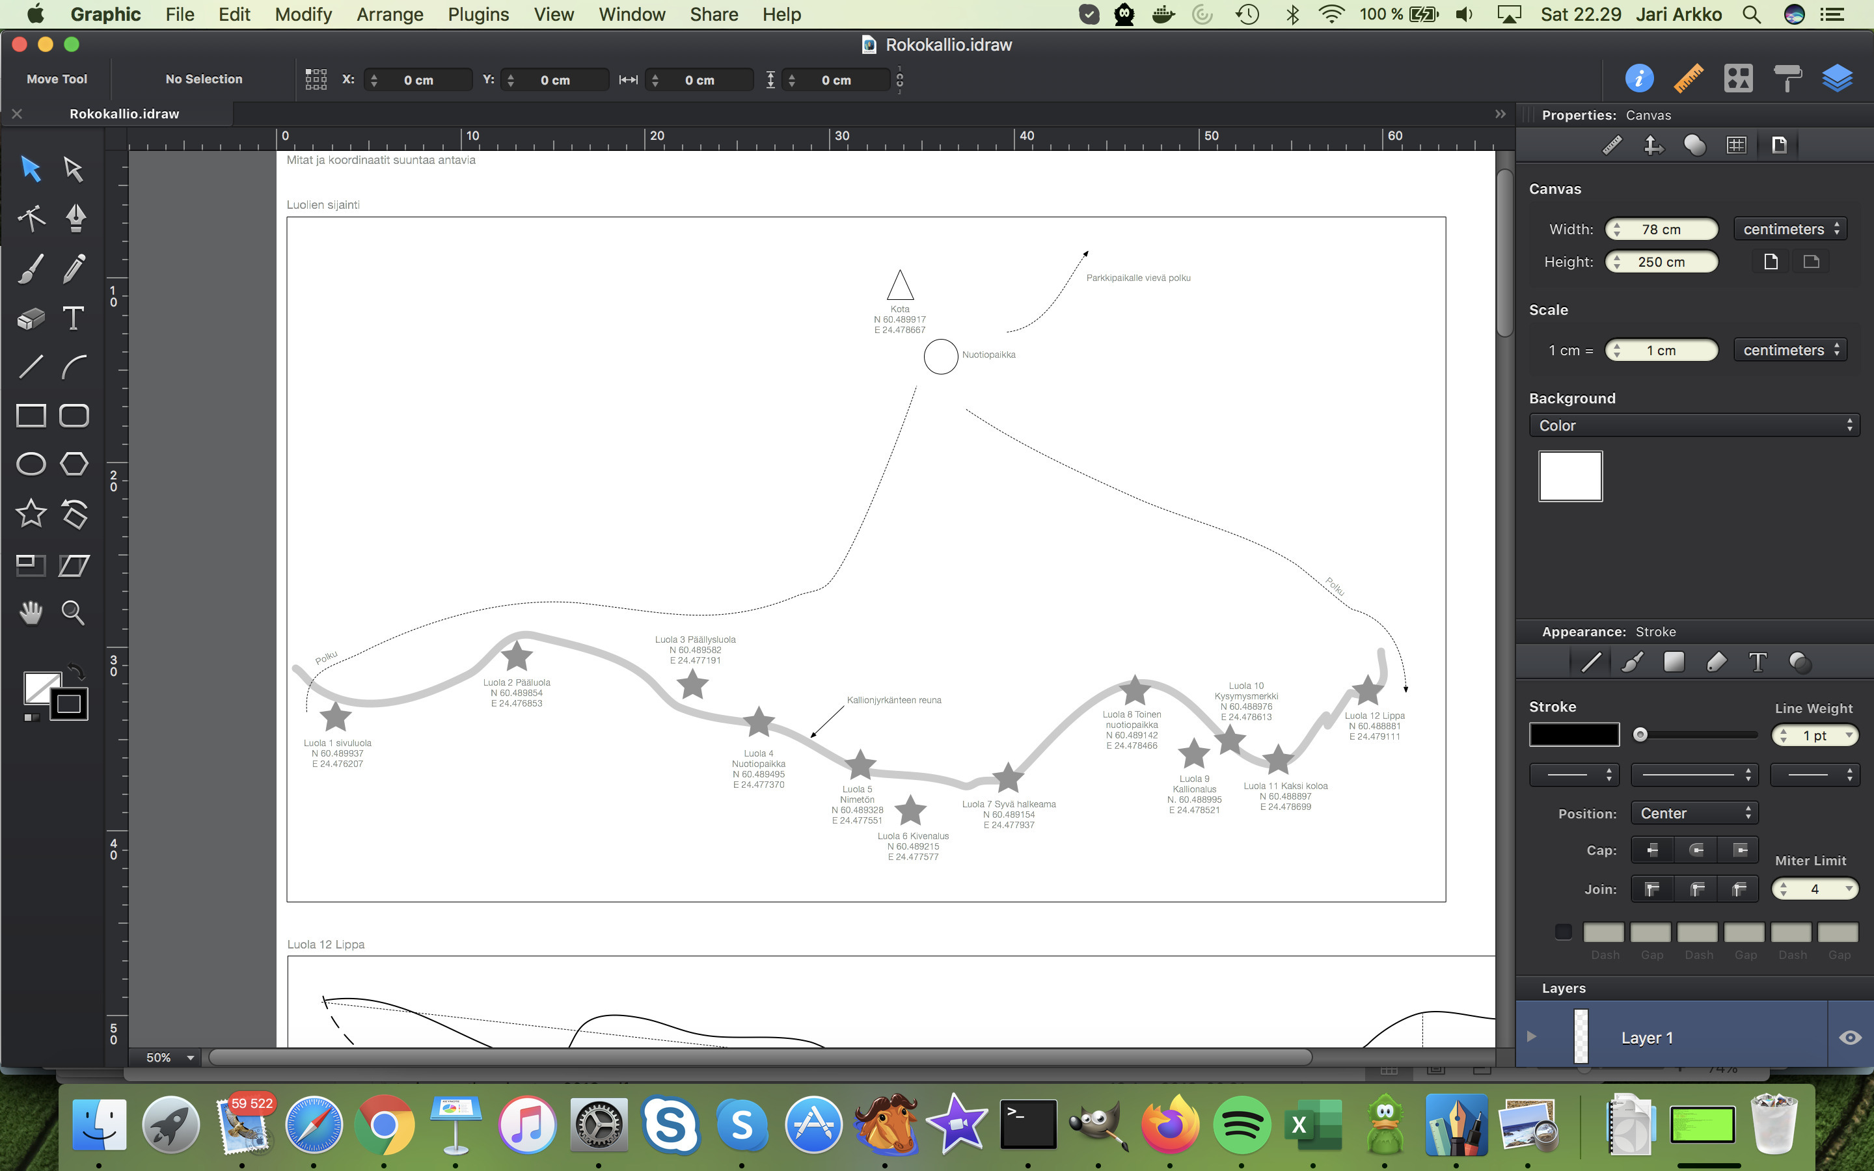Open the Plugins menu
This screenshot has height=1171, width=1874.
478,14
